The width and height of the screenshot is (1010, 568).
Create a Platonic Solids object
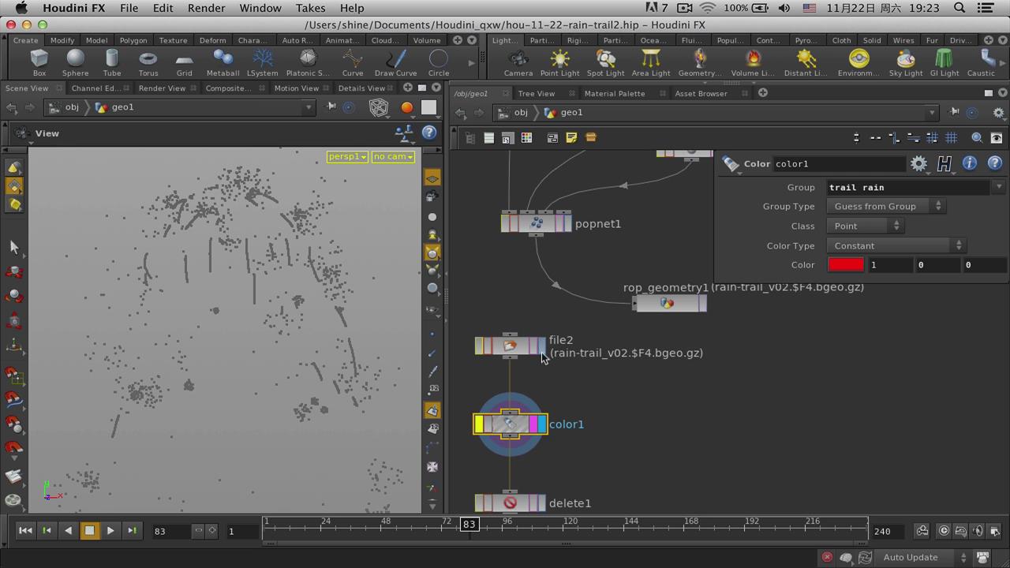coord(308,62)
